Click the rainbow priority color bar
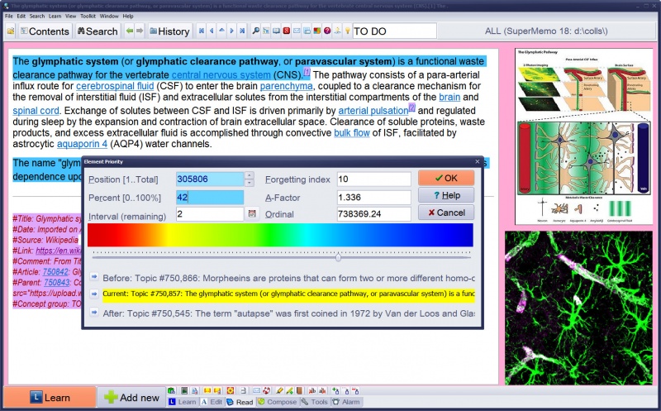 (x=280, y=235)
